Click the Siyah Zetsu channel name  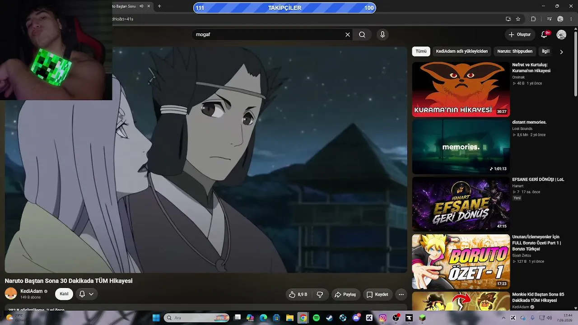(x=522, y=255)
